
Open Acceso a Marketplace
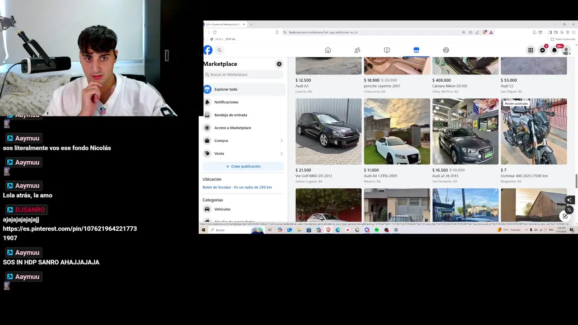pyautogui.click(x=244, y=128)
